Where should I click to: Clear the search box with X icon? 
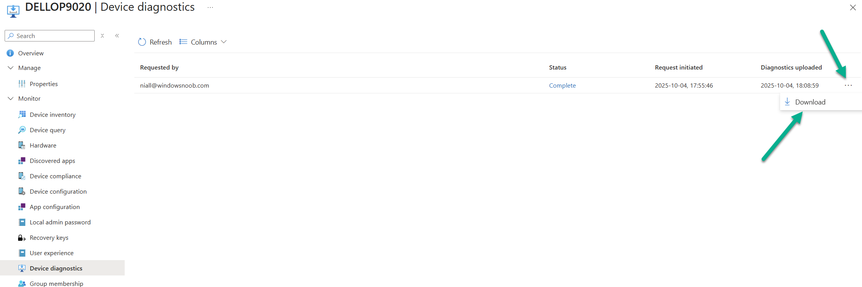click(102, 36)
